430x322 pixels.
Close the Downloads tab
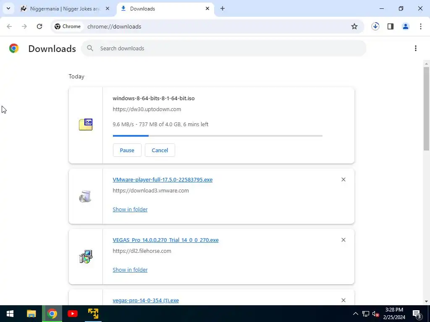tap(207, 8)
